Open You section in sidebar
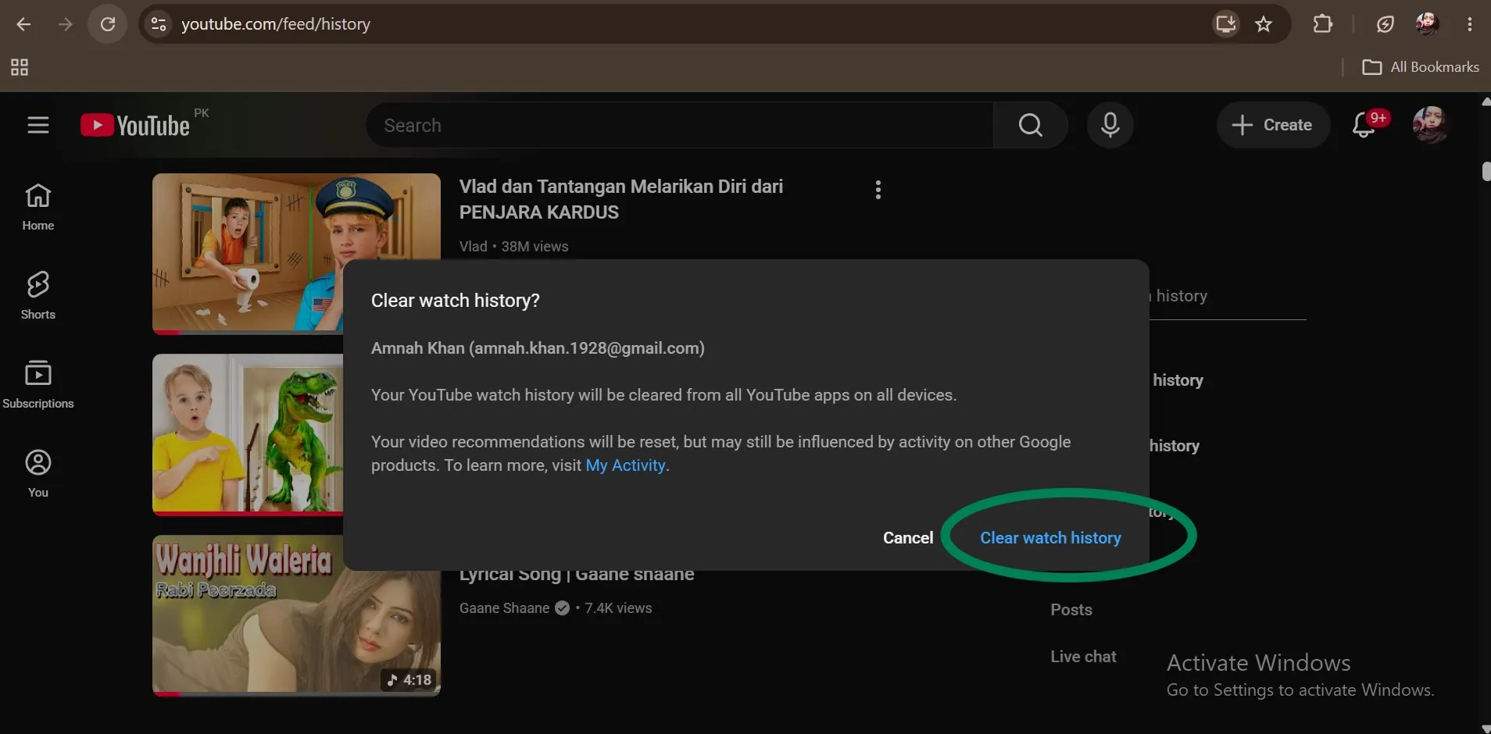 pos(38,474)
